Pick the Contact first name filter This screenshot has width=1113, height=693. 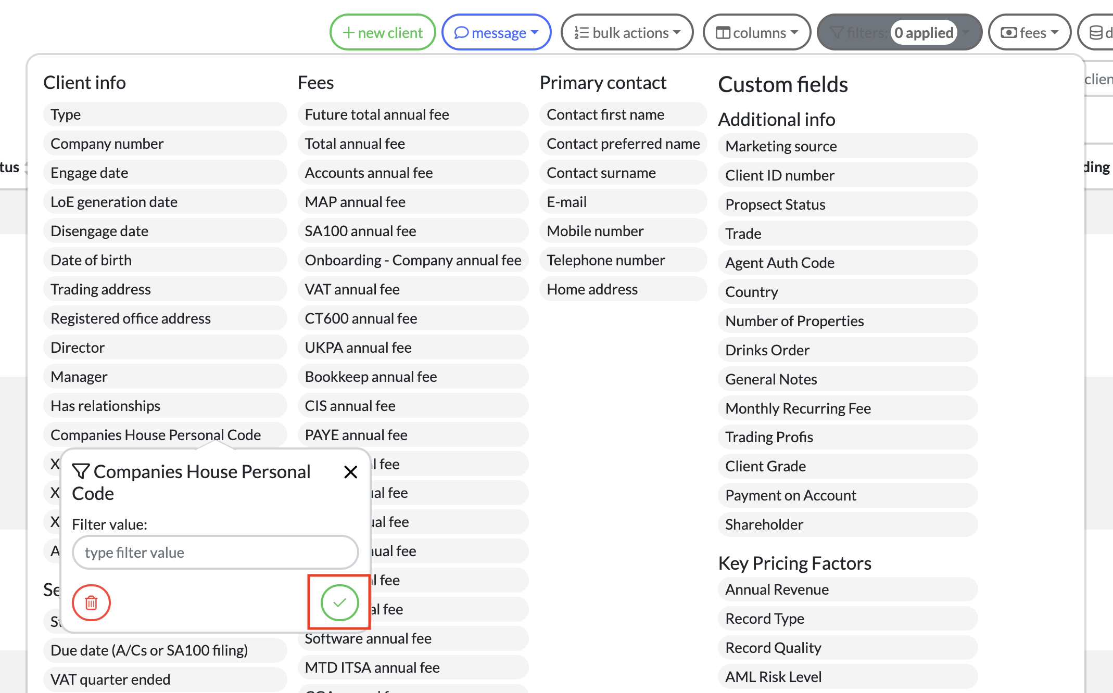623,114
